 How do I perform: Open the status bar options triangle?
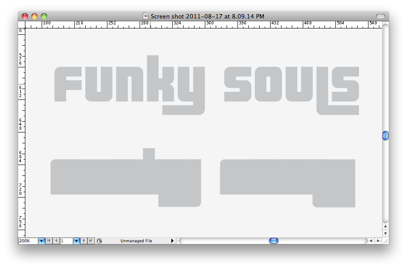click(172, 241)
